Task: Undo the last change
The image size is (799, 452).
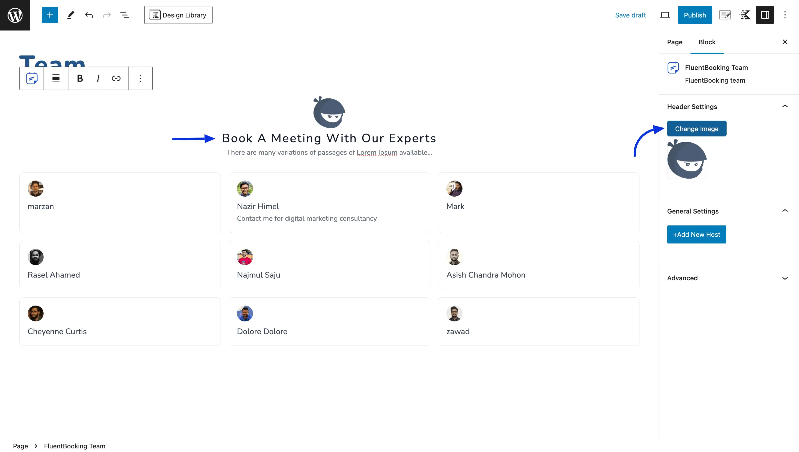Action: pos(89,15)
